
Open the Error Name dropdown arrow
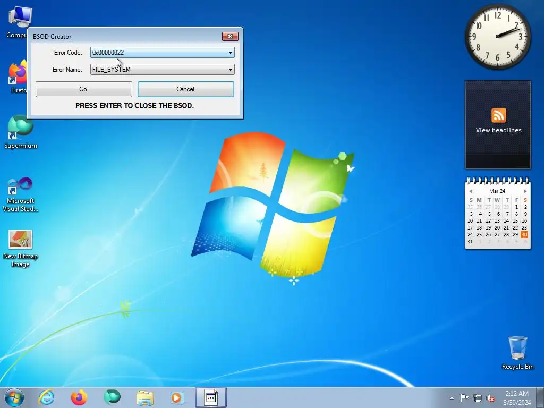click(230, 70)
